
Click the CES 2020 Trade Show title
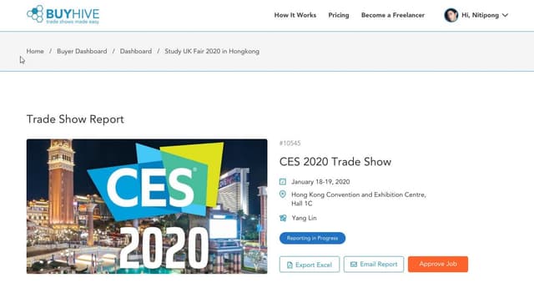[x=335, y=161]
